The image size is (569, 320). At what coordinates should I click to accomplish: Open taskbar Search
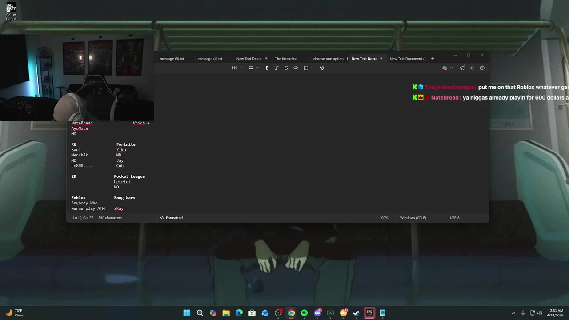click(200, 313)
